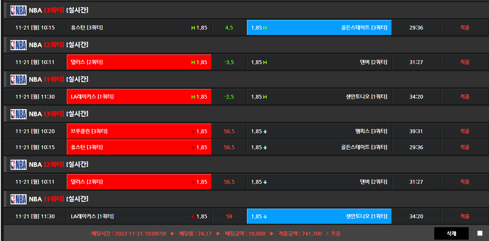Screen dimensions: 489x241
Task: Select the 덴버 [2쿼터] cell in the 56.5 row
Action: click(319, 182)
